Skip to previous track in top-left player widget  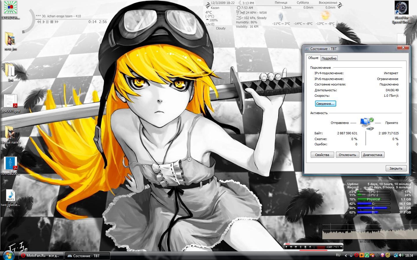pyautogui.click(x=39, y=22)
